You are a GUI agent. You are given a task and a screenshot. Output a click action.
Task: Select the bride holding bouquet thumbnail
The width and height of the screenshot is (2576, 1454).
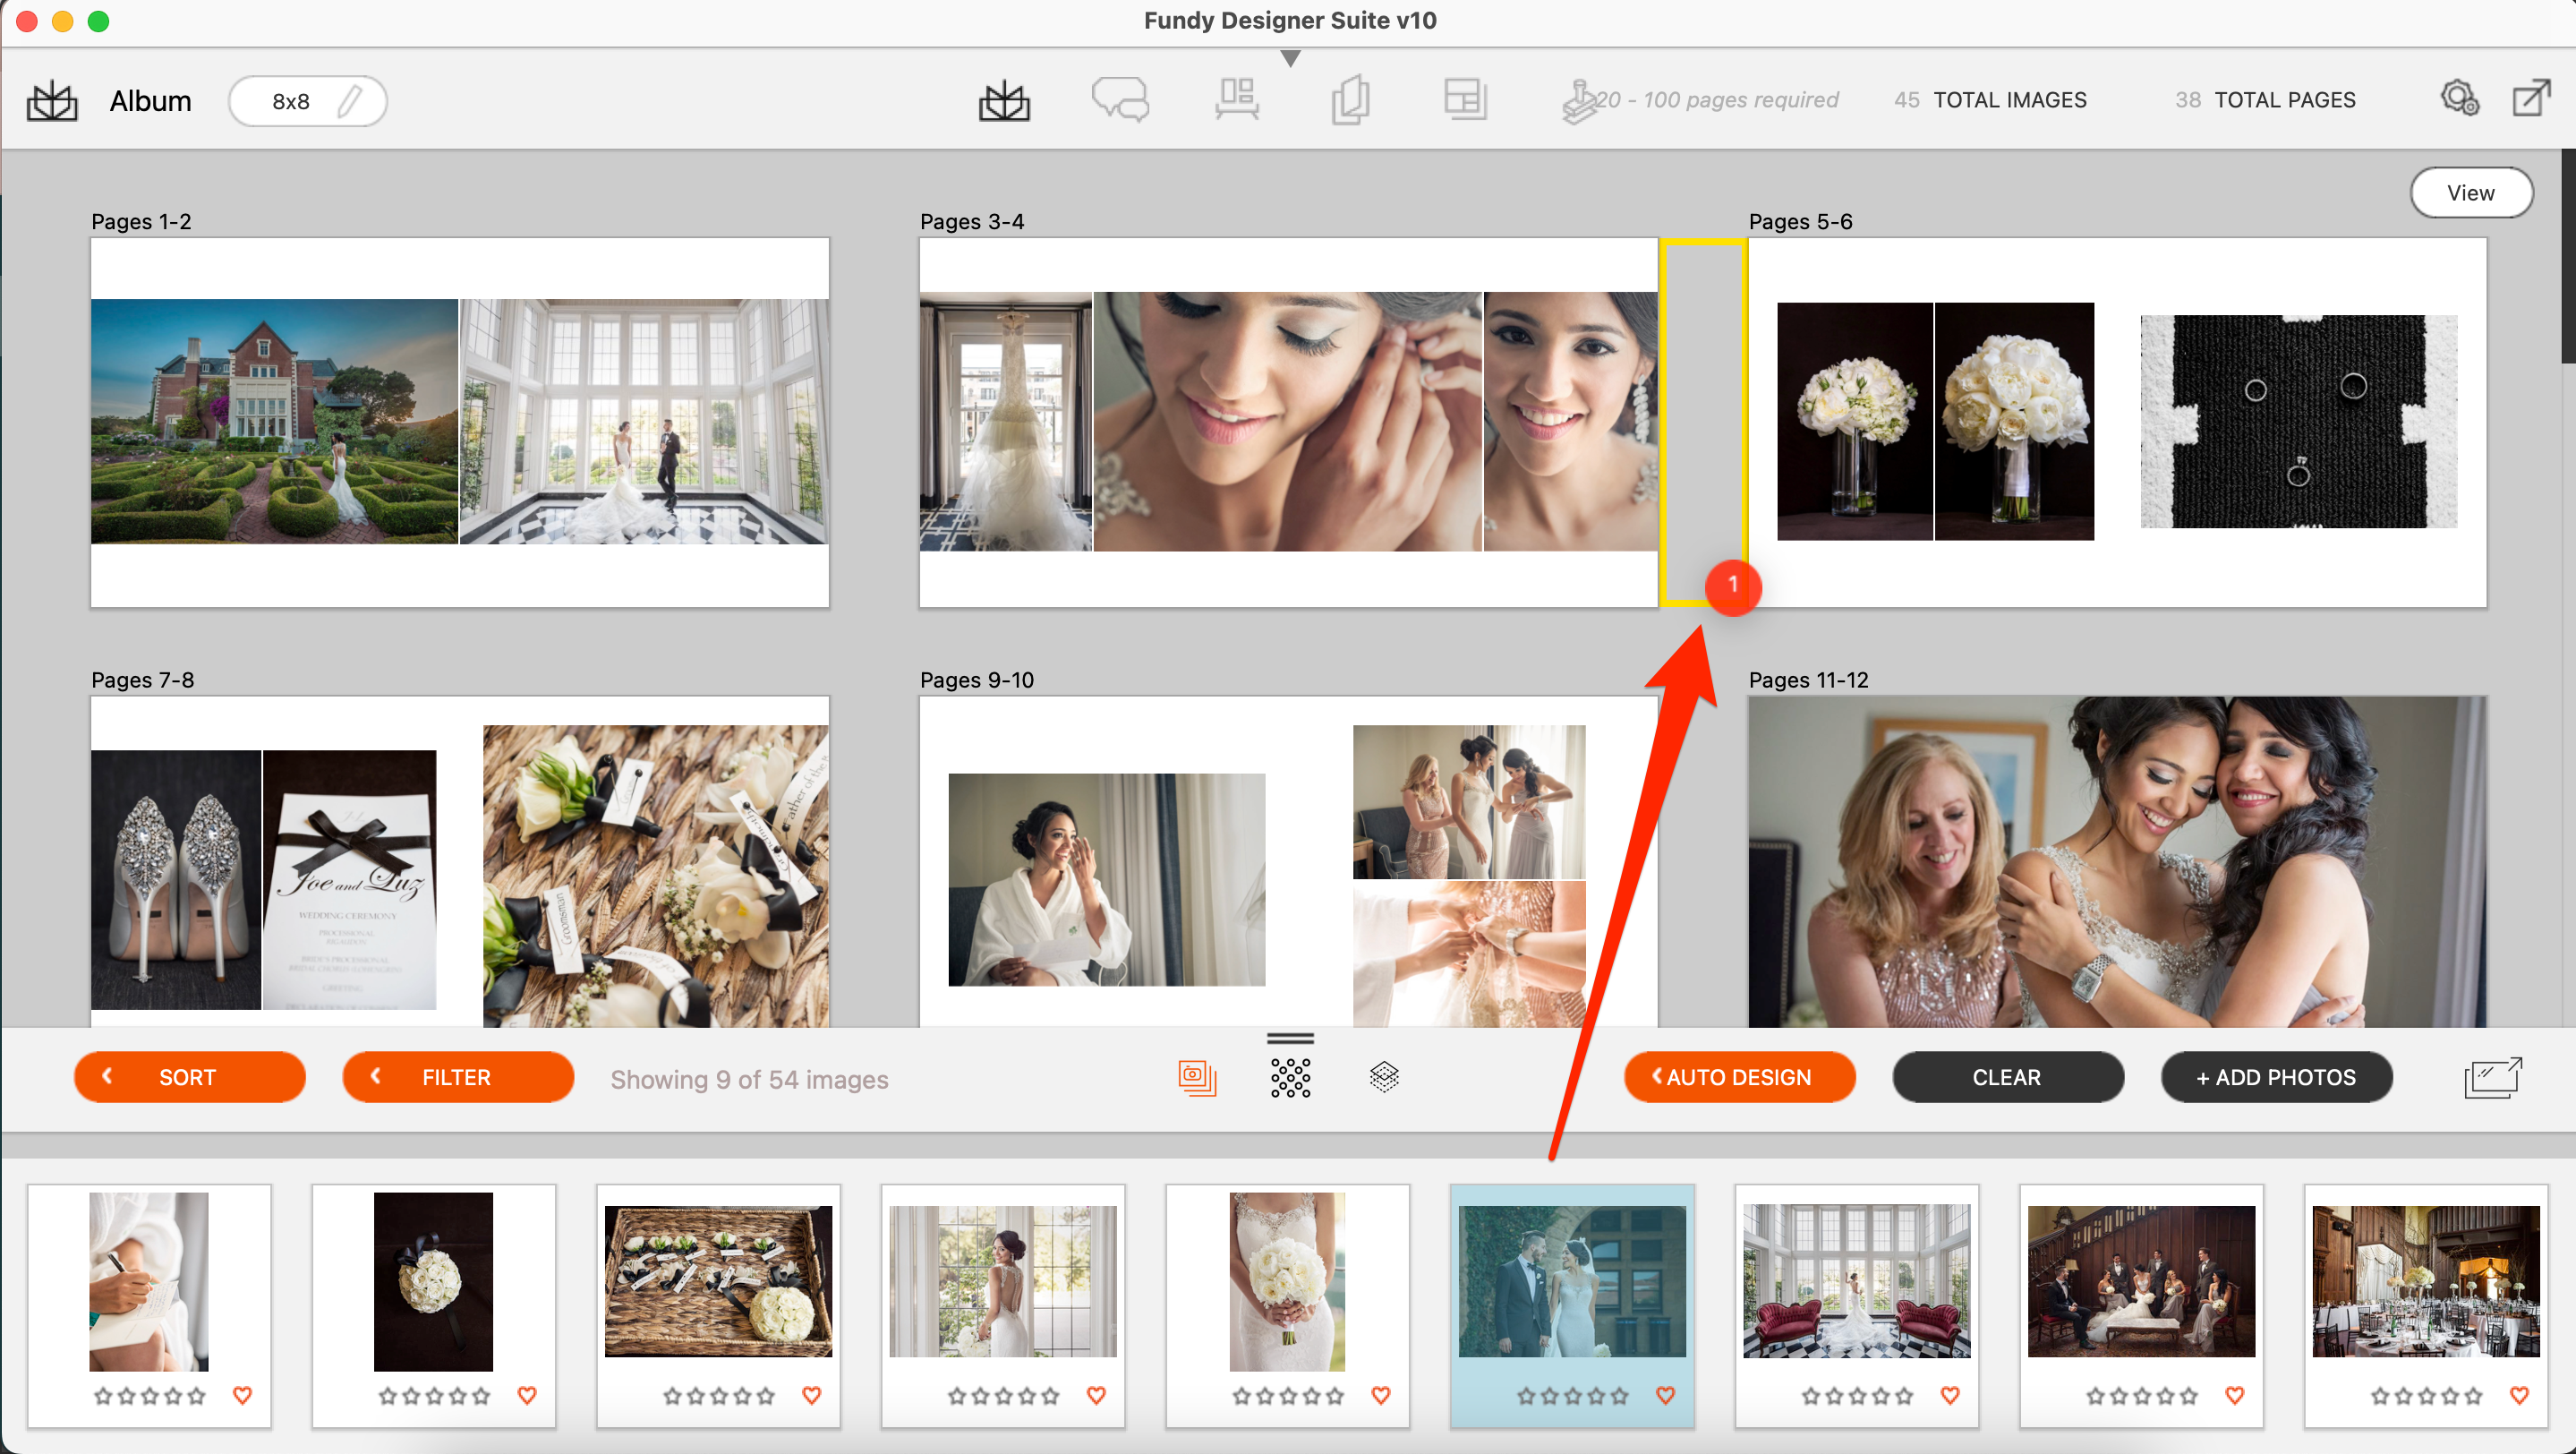1287,1280
